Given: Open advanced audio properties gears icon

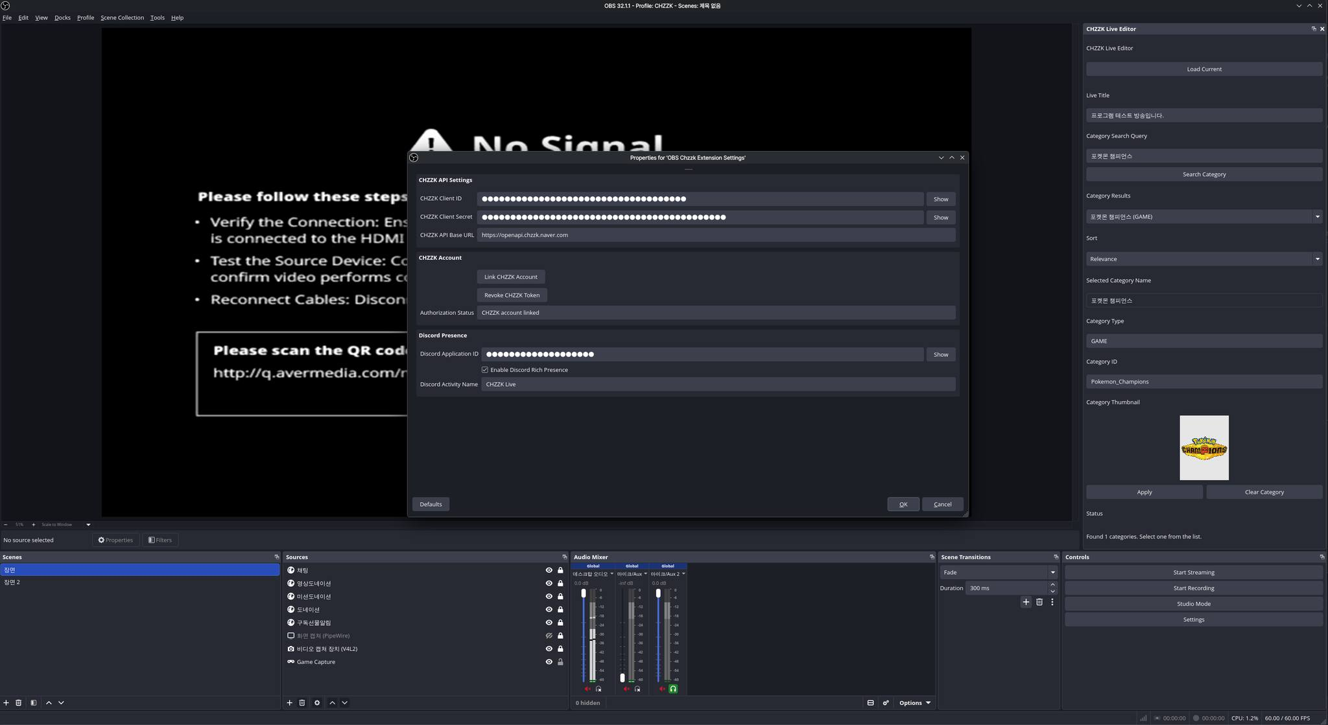Looking at the screenshot, I should point(886,703).
